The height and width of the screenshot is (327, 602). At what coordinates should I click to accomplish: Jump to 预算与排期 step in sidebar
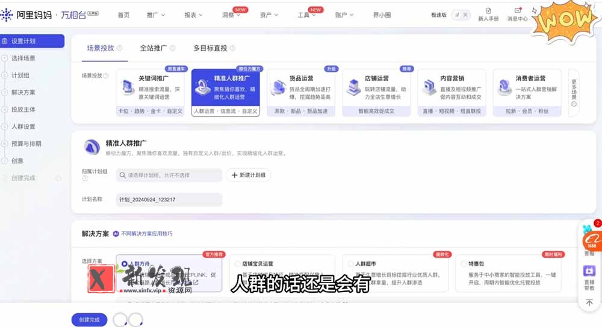point(26,144)
